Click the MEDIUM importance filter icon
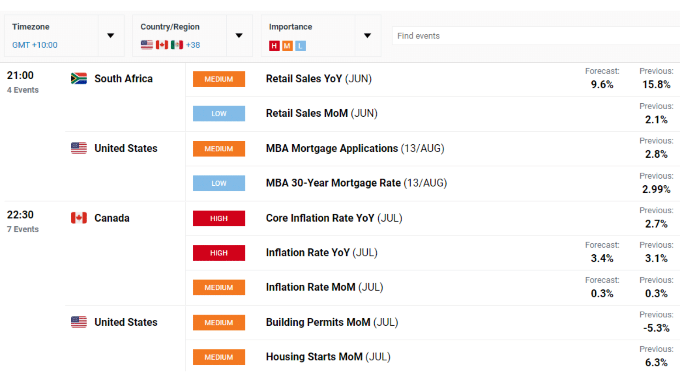This screenshot has height=382, width=680. tap(287, 45)
